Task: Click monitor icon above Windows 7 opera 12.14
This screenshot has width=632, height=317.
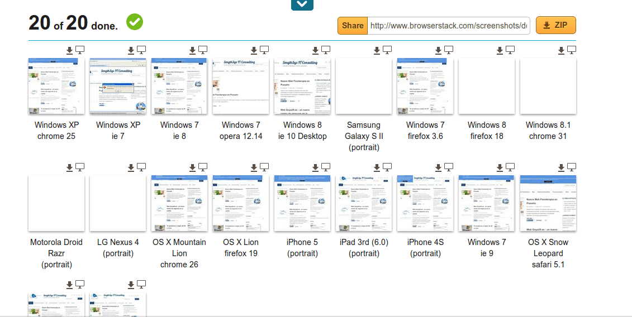Action: 264,50
